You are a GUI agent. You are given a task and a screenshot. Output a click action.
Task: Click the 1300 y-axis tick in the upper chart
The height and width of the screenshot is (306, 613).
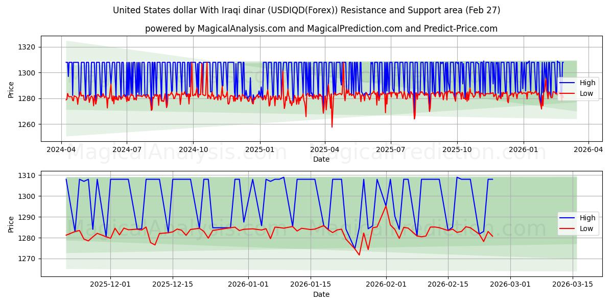click(x=28, y=73)
